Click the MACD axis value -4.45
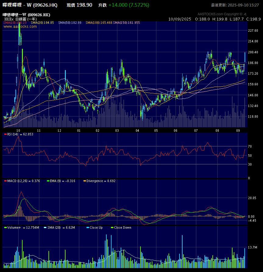Screen dimensions: 263x272 (252, 221)
